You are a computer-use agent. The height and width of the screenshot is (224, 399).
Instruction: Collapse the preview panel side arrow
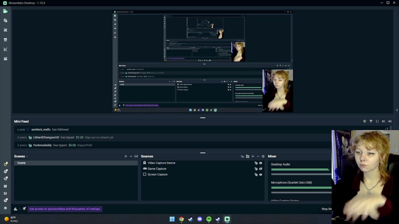pyautogui.click(x=397, y=110)
